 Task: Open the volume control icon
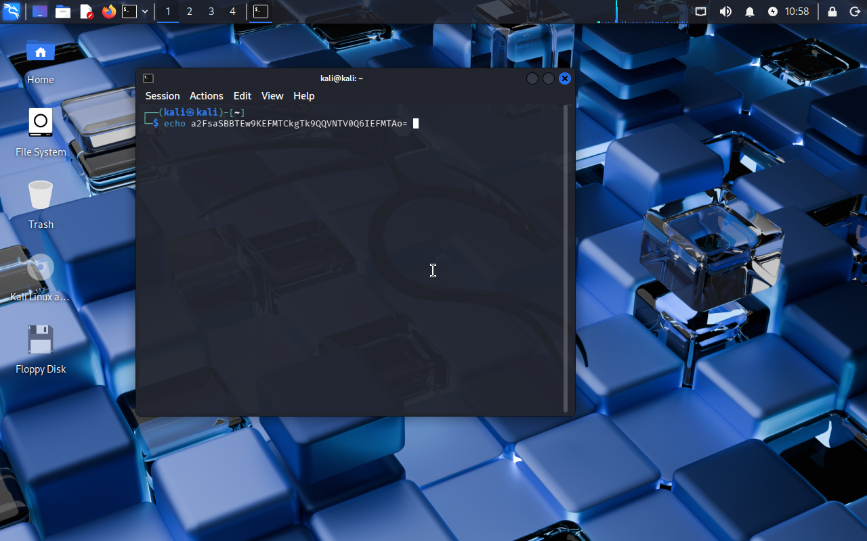[x=725, y=11]
